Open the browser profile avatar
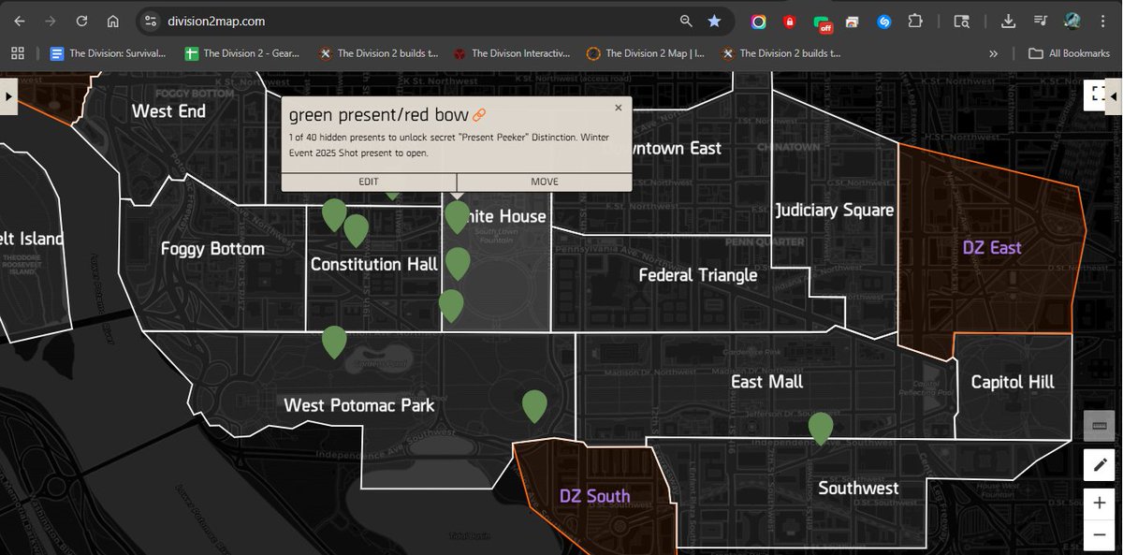1123x555 pixels. coord(1072,21)
